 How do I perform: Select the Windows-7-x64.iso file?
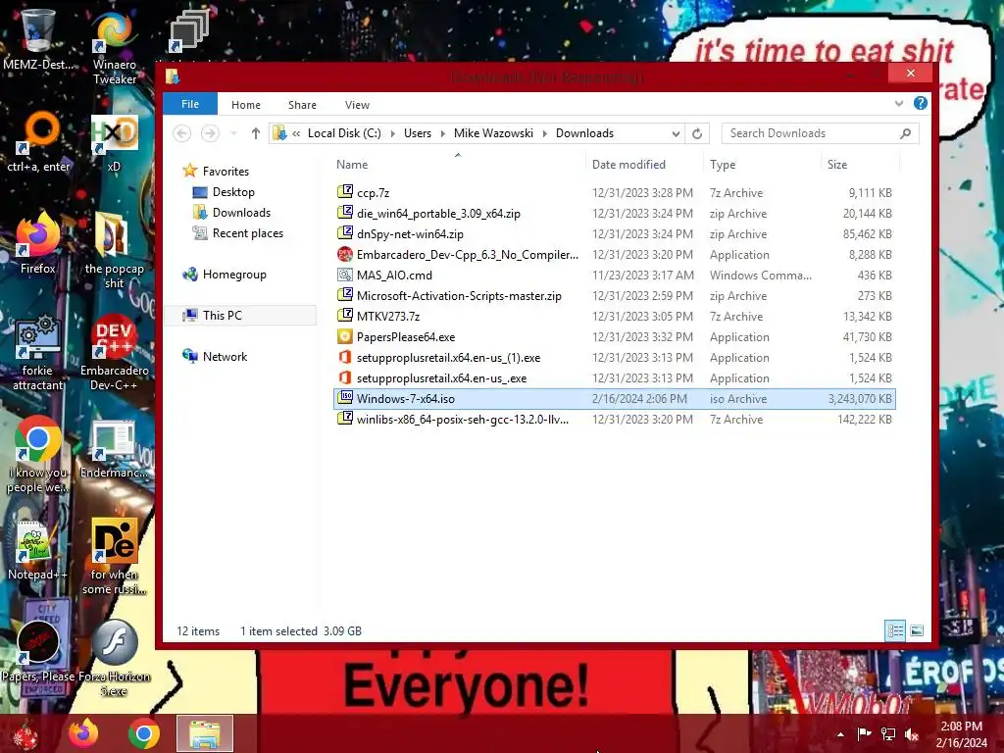[x=615, y=398]
